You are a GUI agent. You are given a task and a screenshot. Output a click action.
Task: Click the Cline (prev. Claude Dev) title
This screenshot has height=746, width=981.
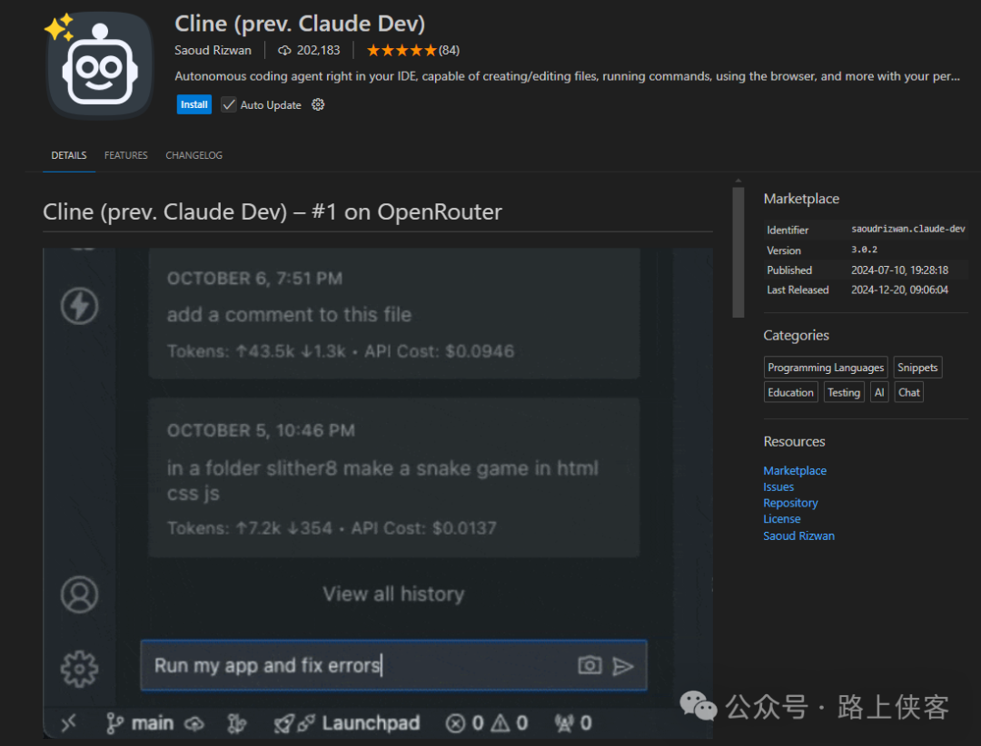[300, 24]
